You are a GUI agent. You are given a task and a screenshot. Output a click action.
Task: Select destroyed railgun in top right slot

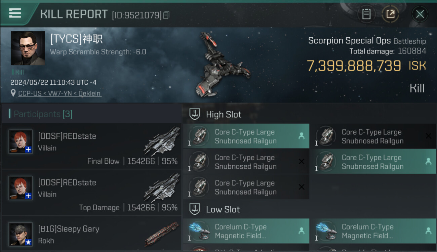click(373, 136)
